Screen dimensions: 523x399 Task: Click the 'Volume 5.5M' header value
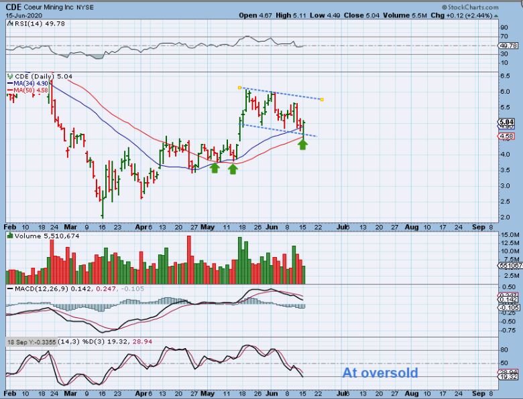pyautogui.click(x=404, y=15)
